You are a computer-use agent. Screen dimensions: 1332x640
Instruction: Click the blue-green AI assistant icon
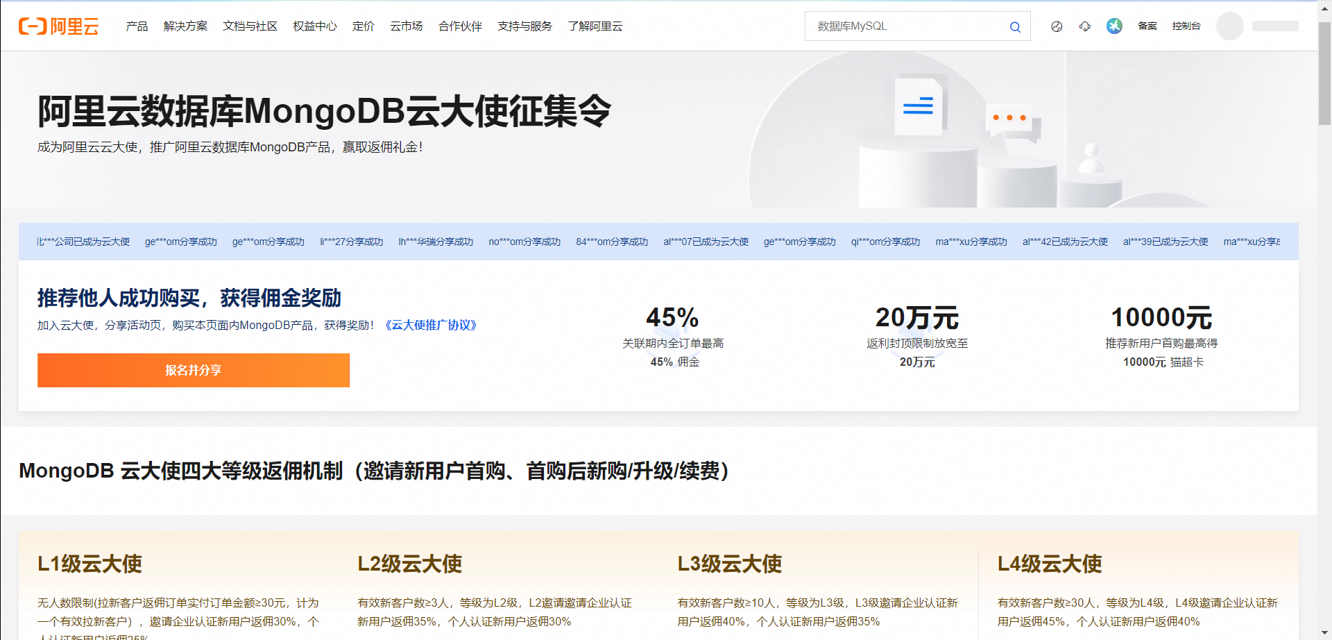(1114, 26)
